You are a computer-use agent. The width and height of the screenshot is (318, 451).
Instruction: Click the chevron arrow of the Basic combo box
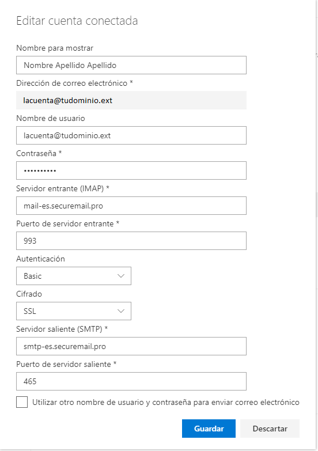121,276
